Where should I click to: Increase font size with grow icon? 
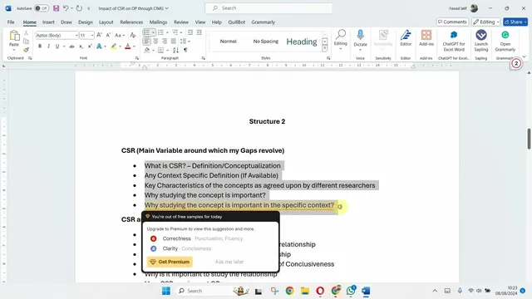99,35
